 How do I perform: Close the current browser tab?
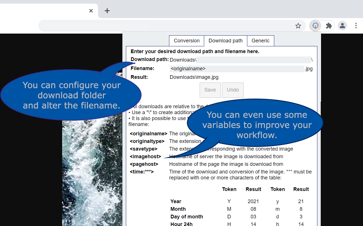pyautogui.click(x=91, y=11)
